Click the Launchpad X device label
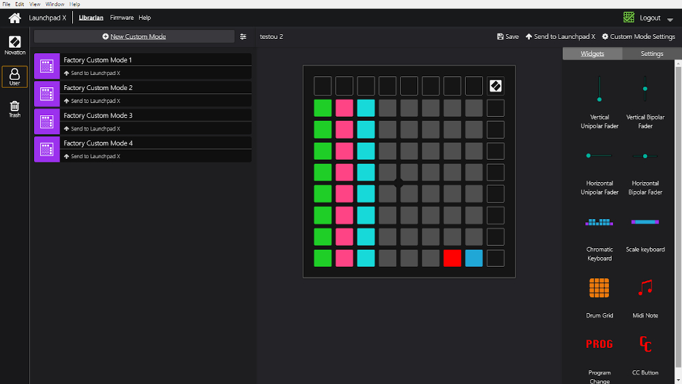 pos(48,18)
